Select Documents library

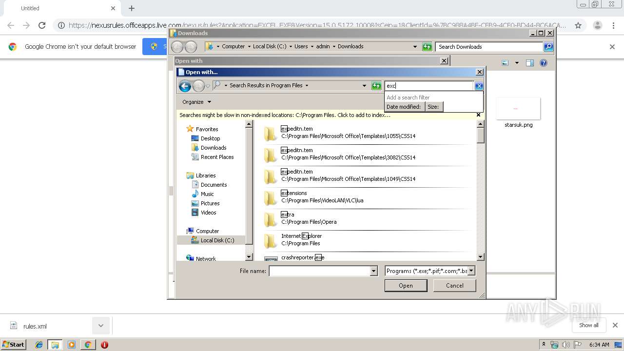click(x=214, y=185)
